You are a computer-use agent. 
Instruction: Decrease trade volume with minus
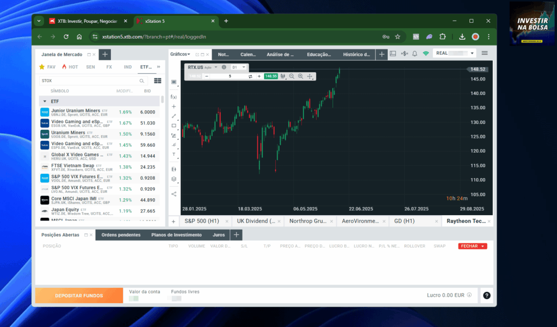point(206,76)
